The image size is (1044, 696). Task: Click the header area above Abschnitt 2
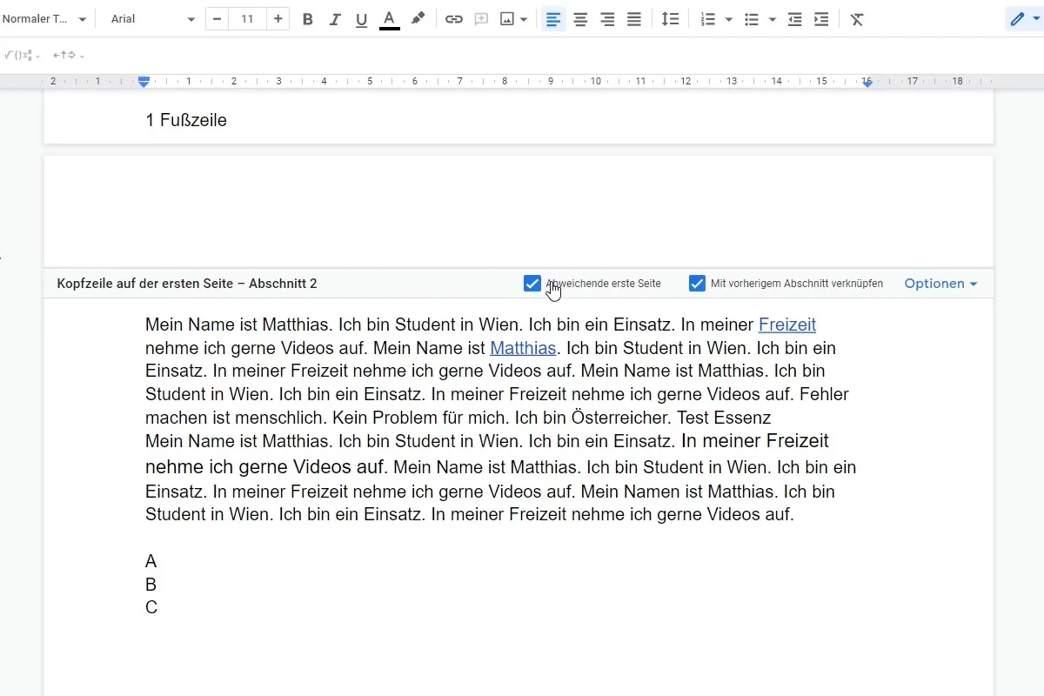(x=519, y=211)
